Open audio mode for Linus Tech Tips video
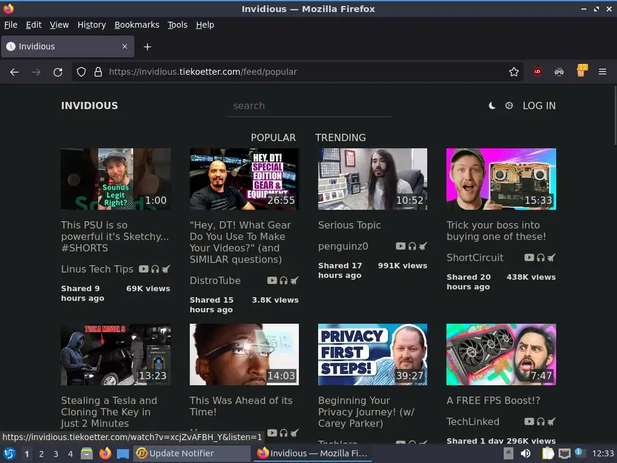The height and width of the screenshot is (463, 617). 155,269
